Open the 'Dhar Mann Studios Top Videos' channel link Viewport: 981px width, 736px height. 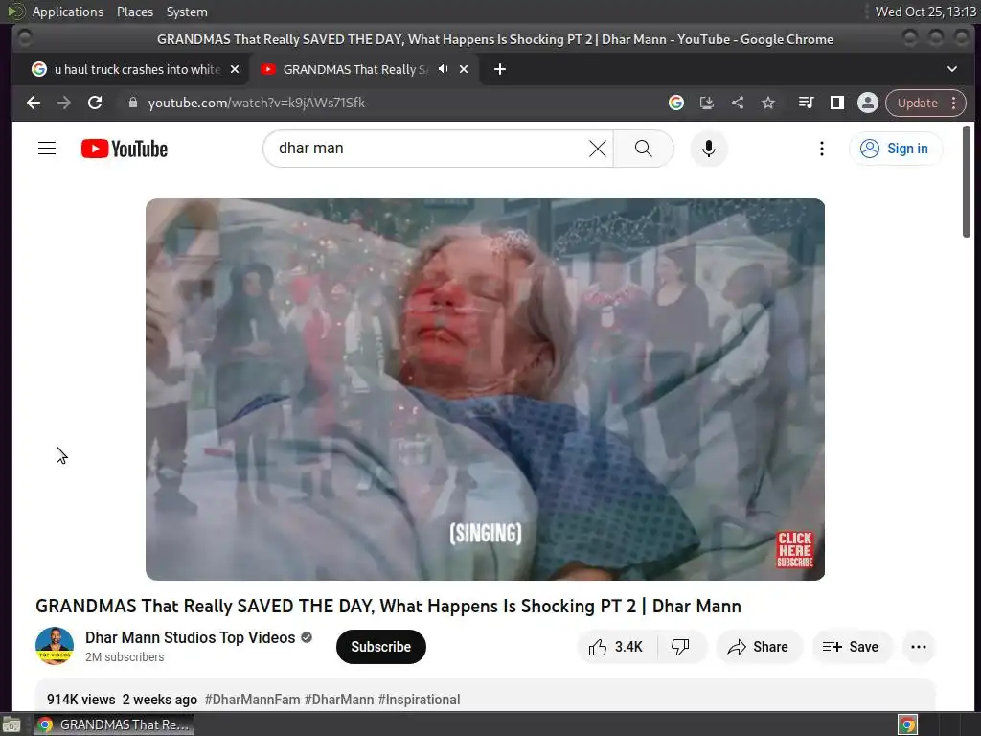[x=191, y=637]
